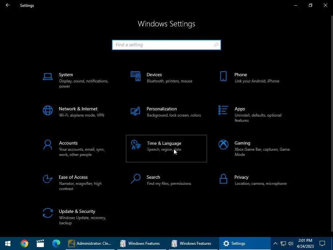Viewport: 333px width, 250px height.
Task: Open the volume speaker tray icon
Action: pos(291,243)
